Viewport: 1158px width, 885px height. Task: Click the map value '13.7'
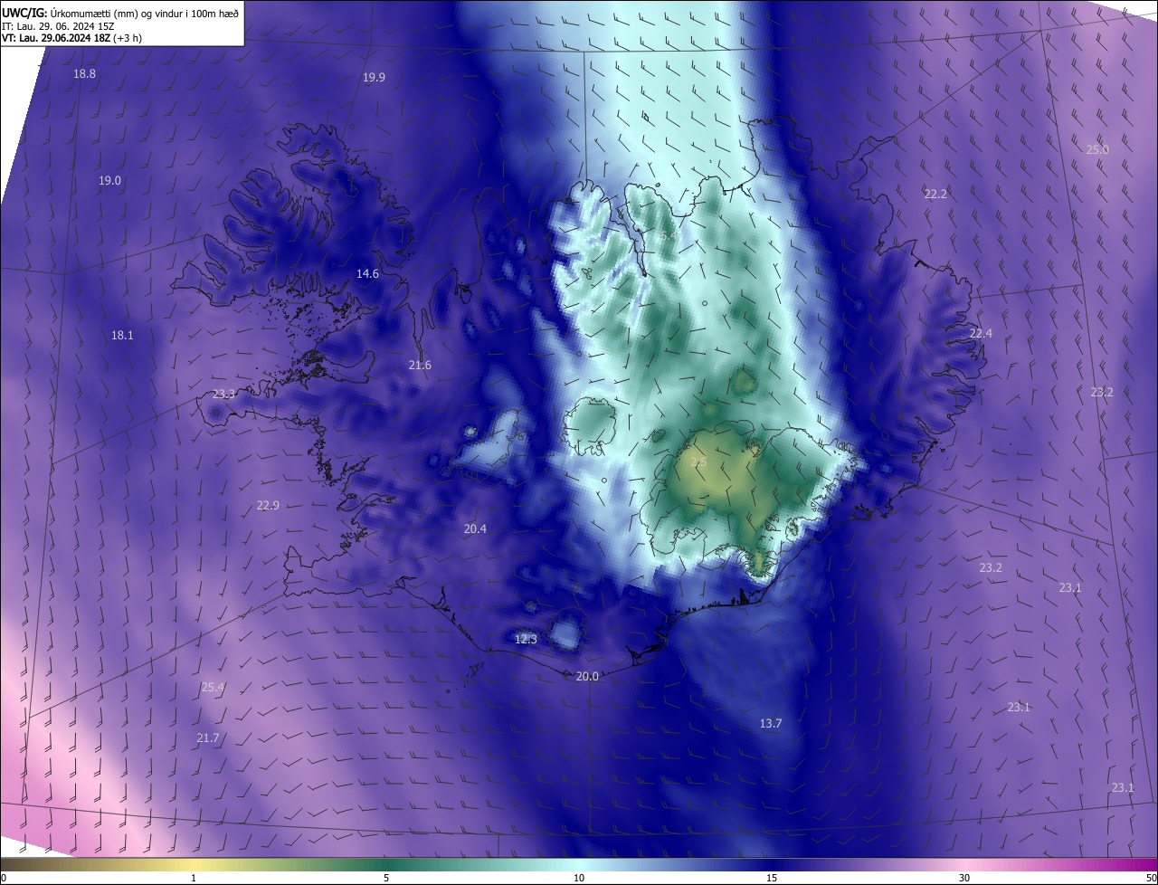tap(771, 724)
